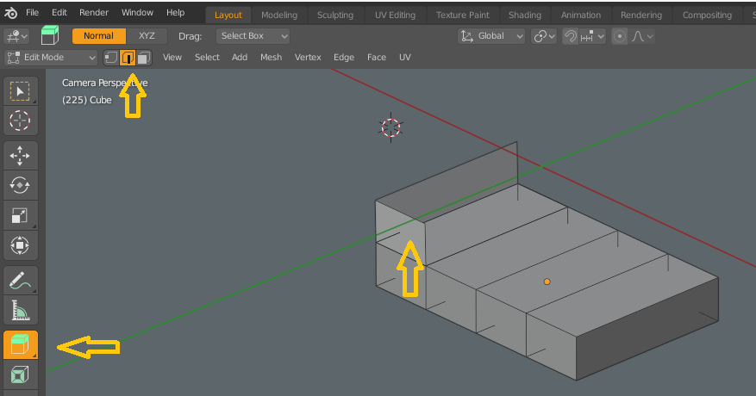Open the Edit Mode dropdown
Image resolution: width=756 pixels, height=396 pixels.
pos(51,58)
